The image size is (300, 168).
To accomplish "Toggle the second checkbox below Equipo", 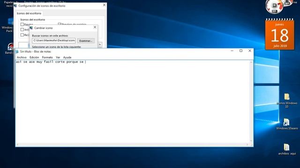I will click(22, 29).
